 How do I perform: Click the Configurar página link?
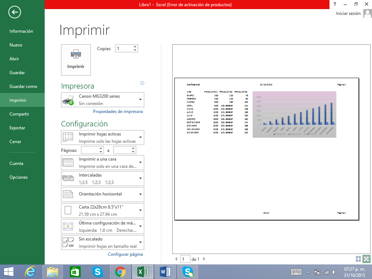(125, 254)
